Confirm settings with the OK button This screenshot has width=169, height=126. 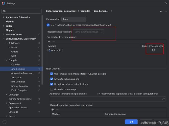(x=131, y=122)
